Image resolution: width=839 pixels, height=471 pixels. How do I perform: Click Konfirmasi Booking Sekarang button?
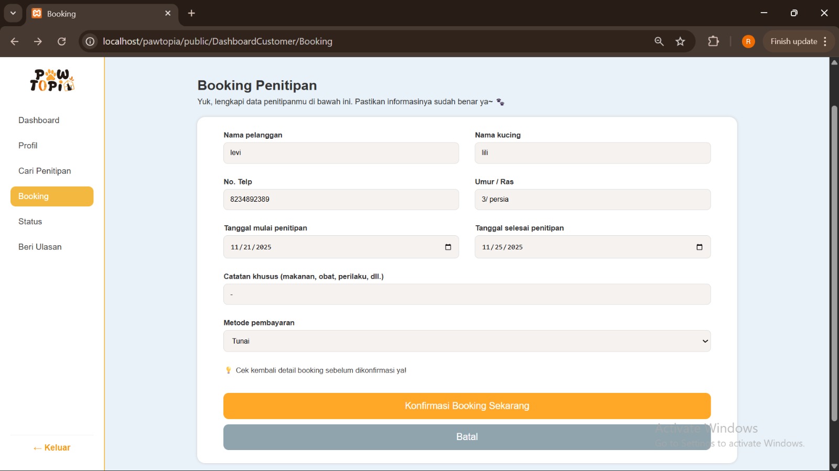467,406
